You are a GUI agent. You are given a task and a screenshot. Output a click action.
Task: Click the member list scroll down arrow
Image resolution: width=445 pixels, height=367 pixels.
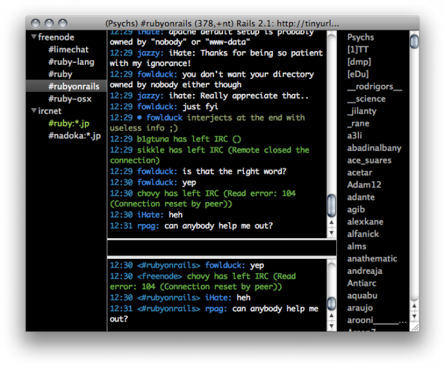click(x=414, y=316)
